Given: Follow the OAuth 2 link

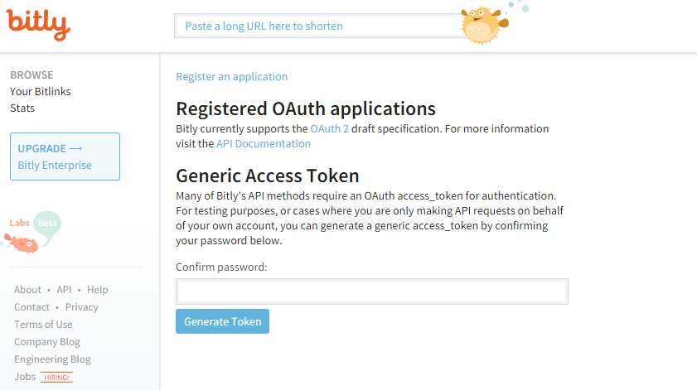Looking at the screenshot, I should 329,129.
